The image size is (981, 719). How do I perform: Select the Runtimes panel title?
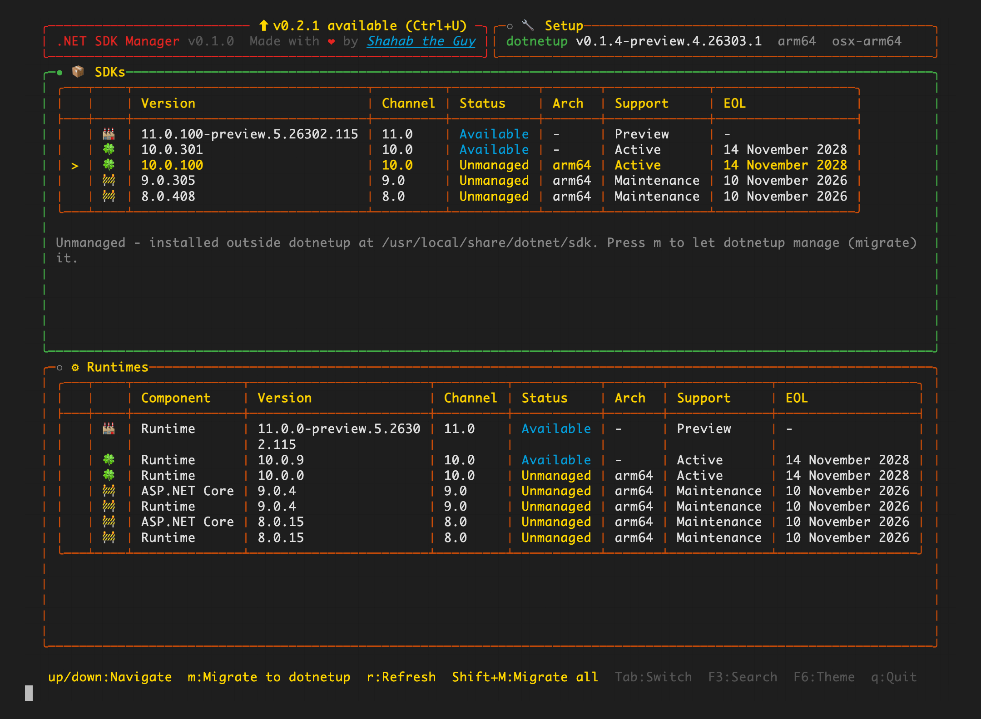[x=118, y=367]
